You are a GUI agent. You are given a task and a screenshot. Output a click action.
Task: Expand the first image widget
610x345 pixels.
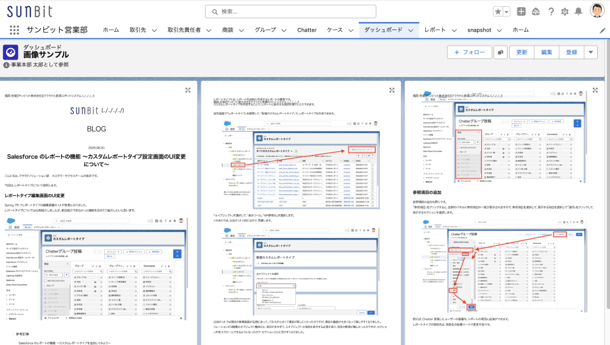(x=188, y=90)
